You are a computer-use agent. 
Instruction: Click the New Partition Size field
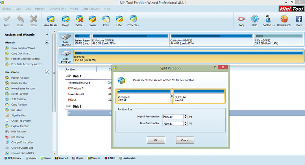(173, 123)
